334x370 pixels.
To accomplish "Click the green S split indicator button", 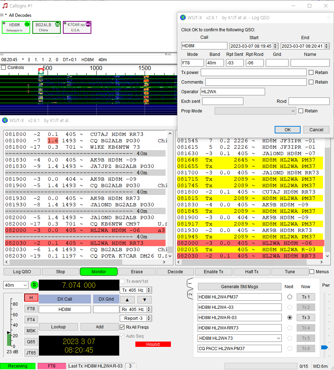I will click(34, 285).
